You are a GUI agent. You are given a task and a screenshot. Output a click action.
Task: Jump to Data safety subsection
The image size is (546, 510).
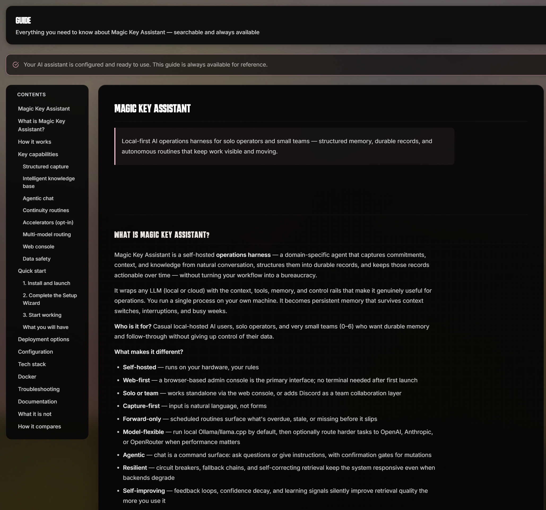coord(37,259)
